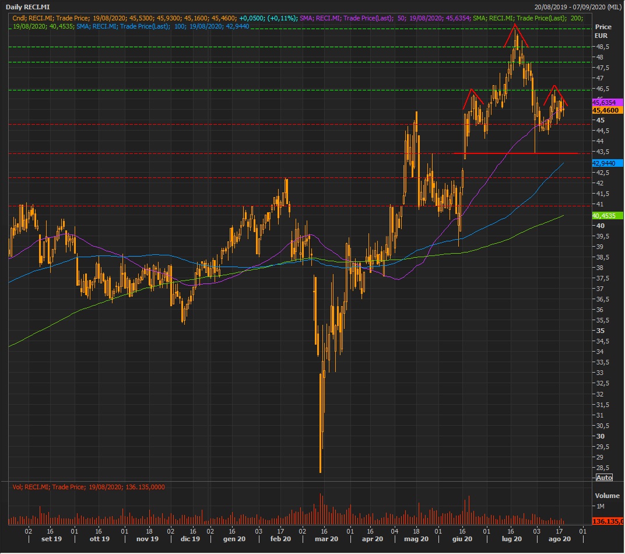Select the right shoulder red peak marker
Viewport: 625px width, 554px height.
tap(555, 94)
